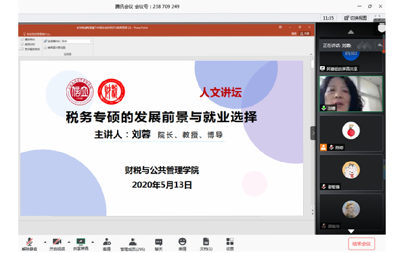Screen dimensions: 406x253
Task: Expand share options arrow beside 共享屏幕
Action: point(93,242)
